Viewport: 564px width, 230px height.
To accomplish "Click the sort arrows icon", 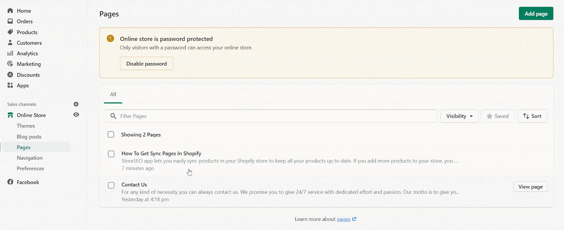I will (526, 116).
